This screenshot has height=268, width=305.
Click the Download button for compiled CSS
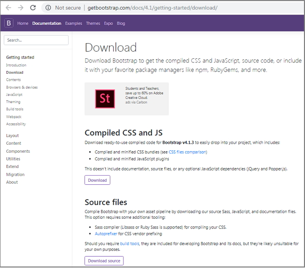(97, 180)
